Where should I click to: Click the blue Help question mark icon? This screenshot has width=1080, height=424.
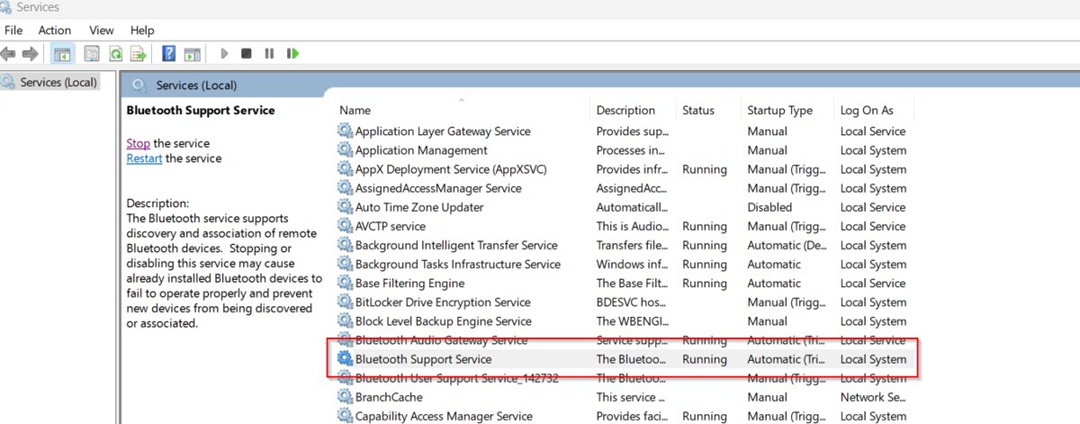(168, 54)
